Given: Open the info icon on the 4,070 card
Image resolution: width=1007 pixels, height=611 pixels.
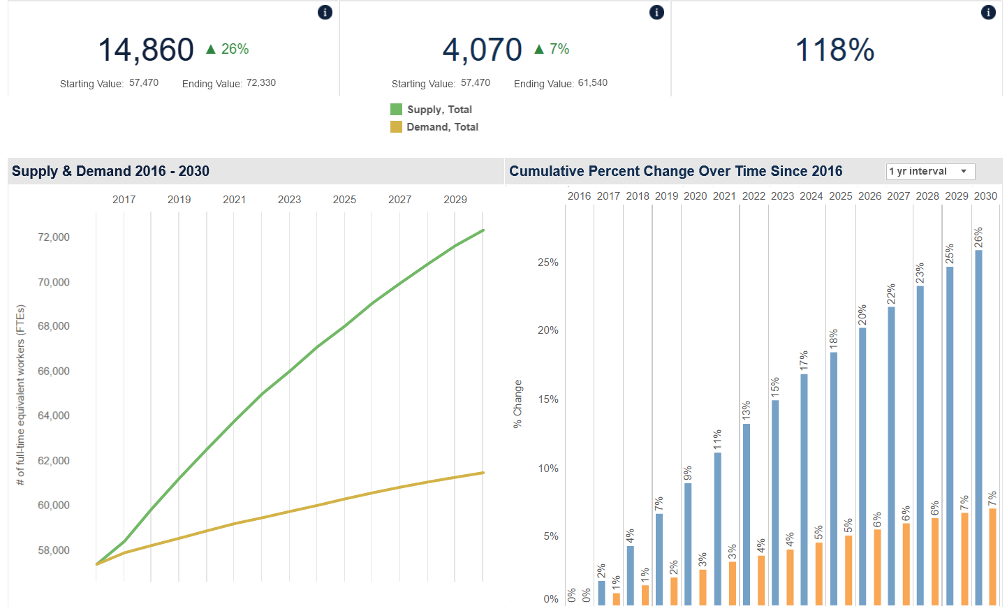Looking at the screenshot, I should point(656,12).
